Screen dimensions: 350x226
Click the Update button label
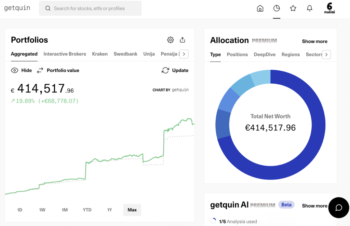pos(180,70)
